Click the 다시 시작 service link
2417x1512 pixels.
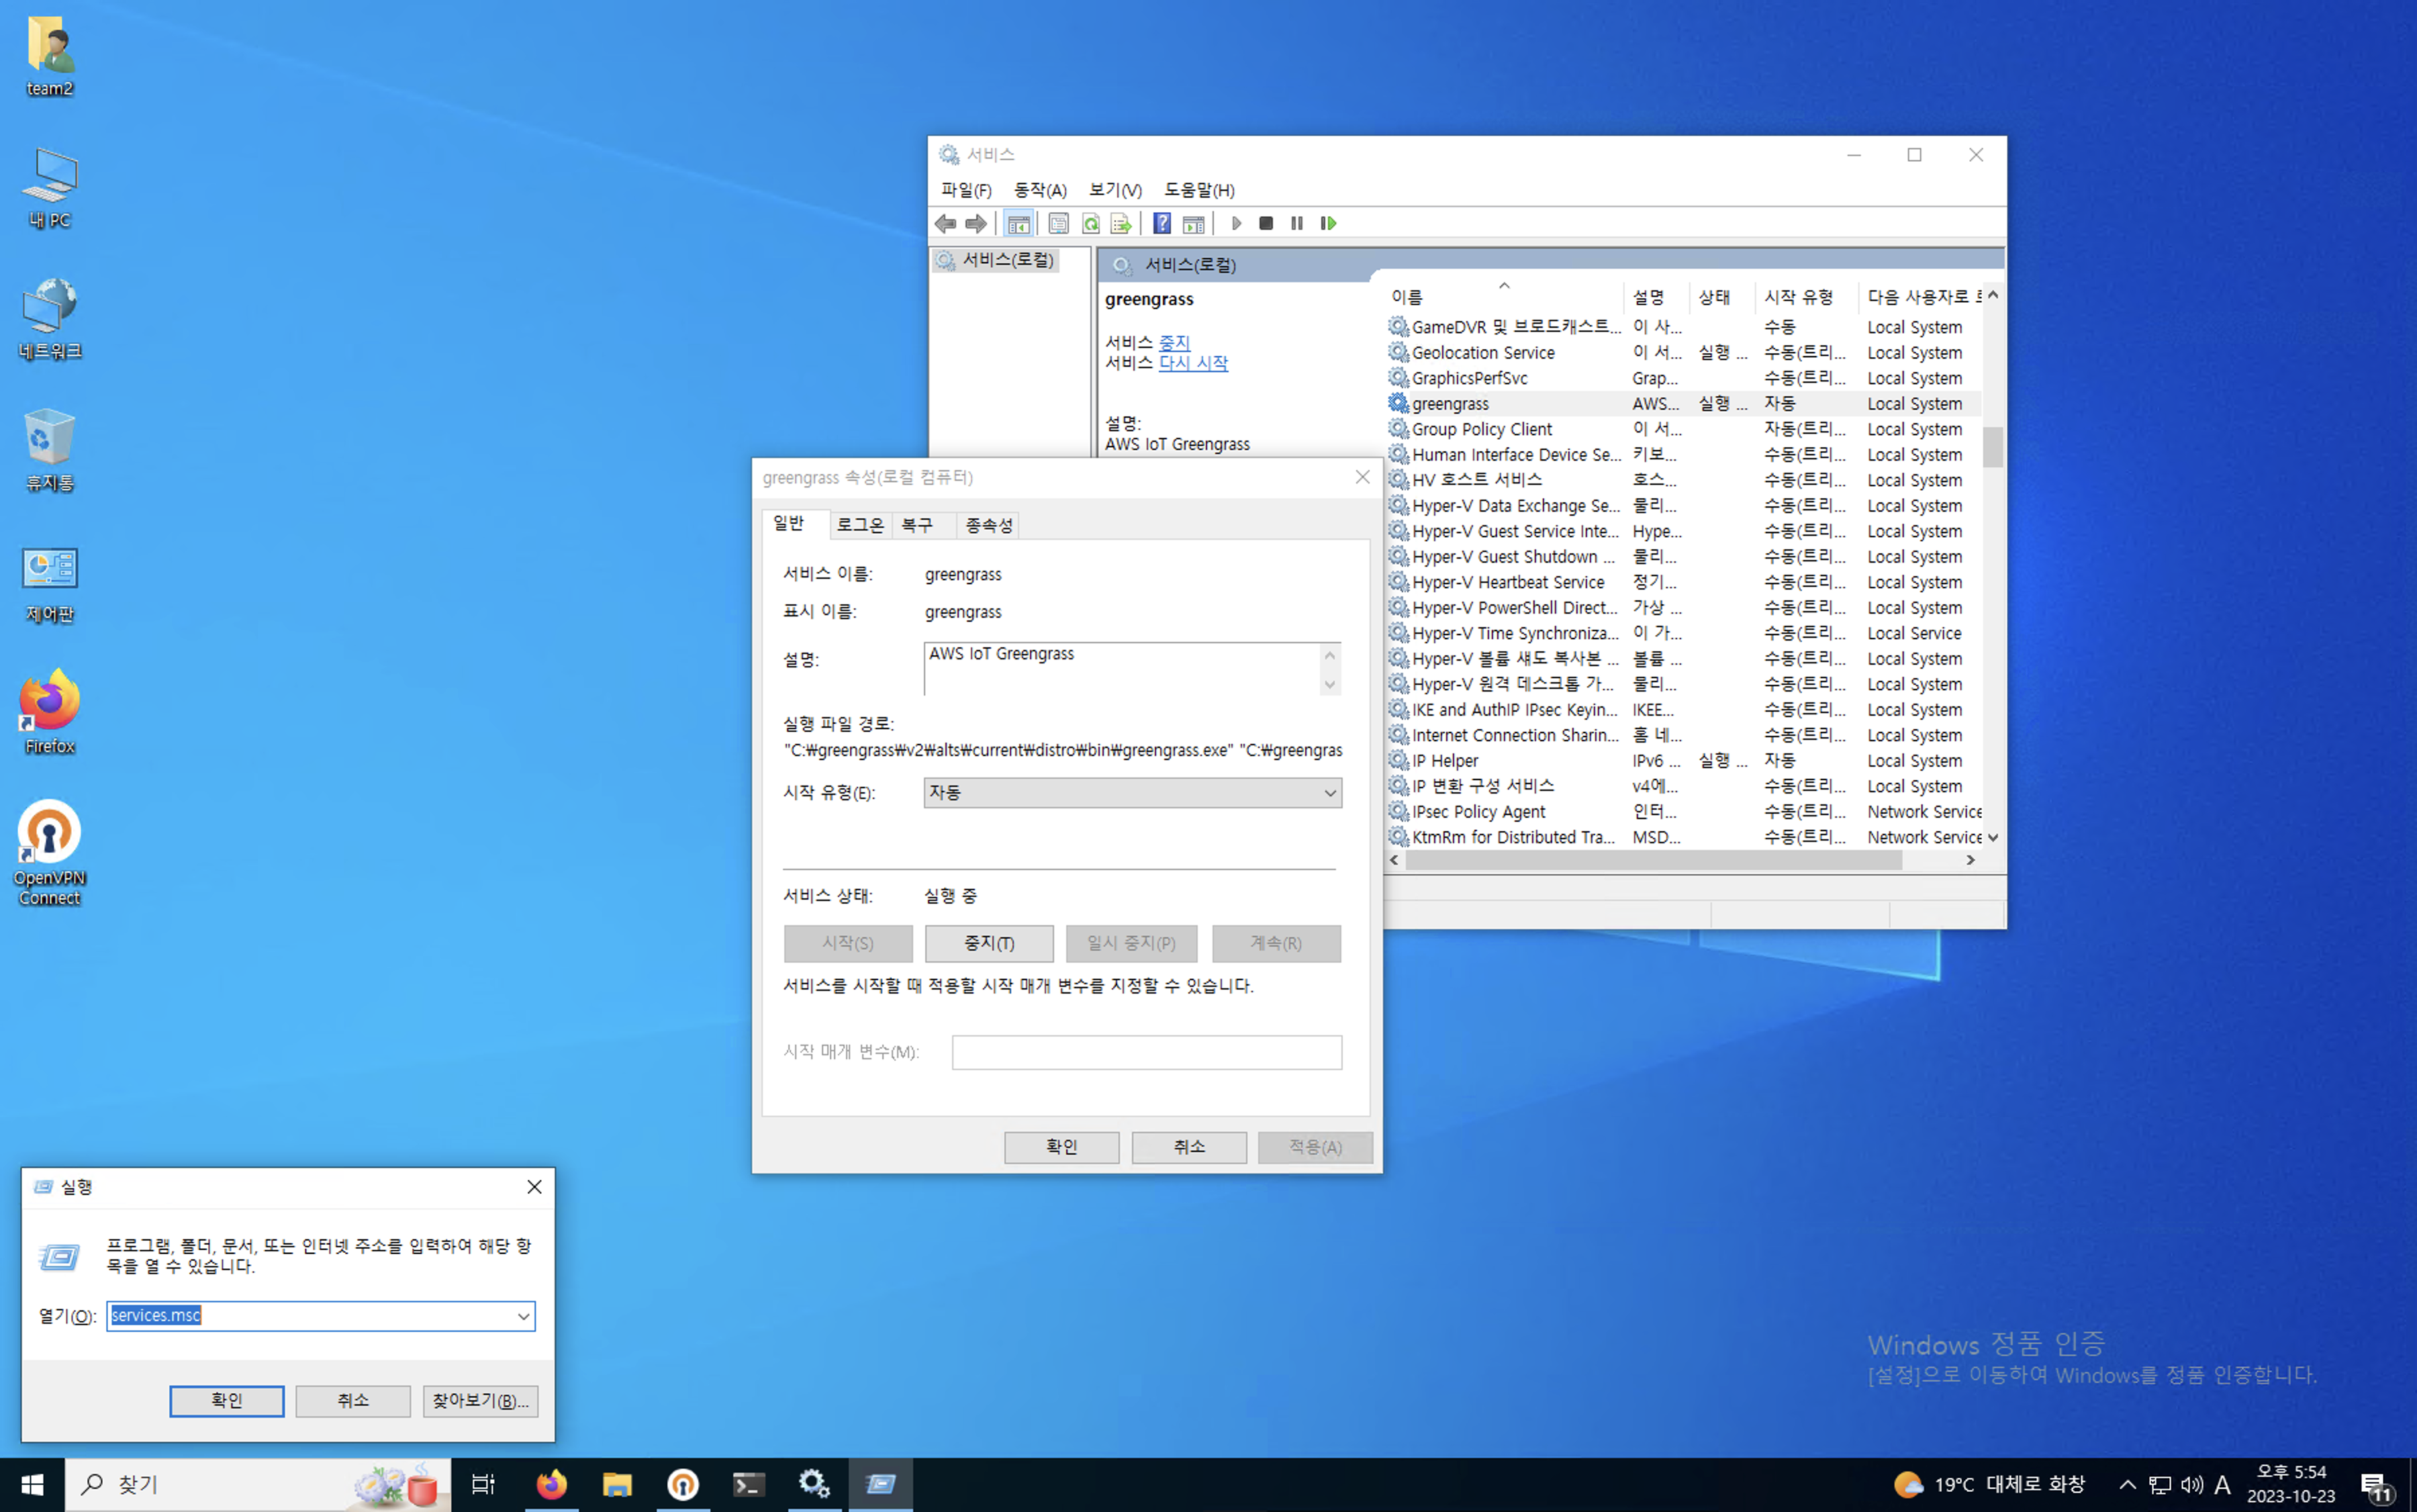(x=1193, y=363)
